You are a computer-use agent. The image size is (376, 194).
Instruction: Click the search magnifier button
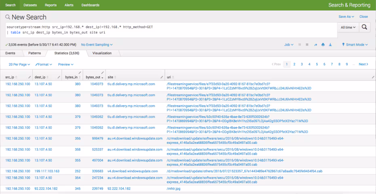coord(364,27)
